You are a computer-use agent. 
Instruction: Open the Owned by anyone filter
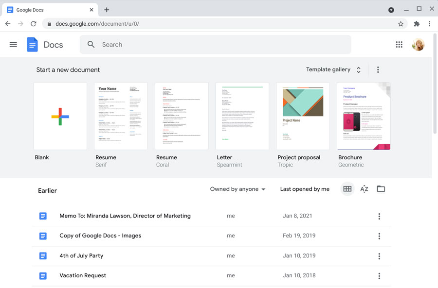237,189
